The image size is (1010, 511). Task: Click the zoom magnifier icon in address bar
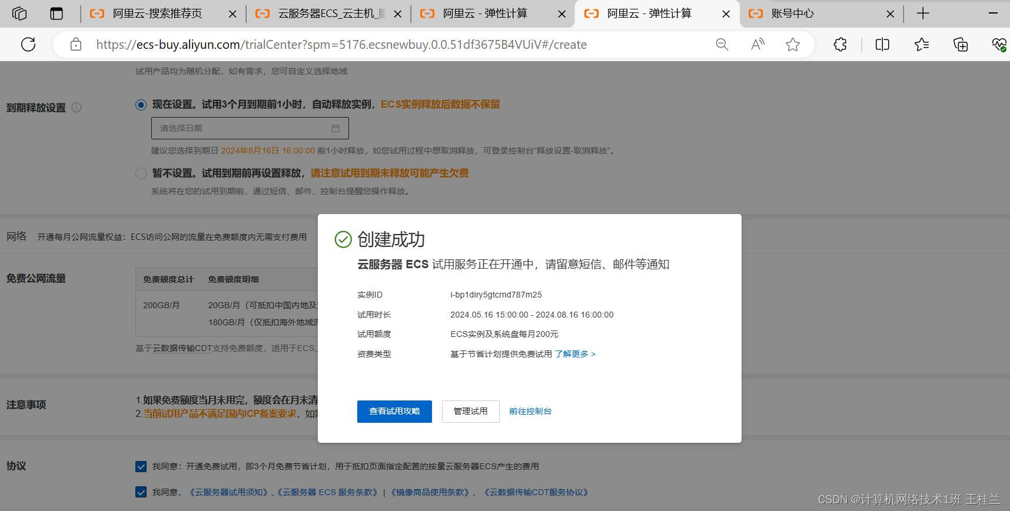pyautogui.click(x=722, y=44)
